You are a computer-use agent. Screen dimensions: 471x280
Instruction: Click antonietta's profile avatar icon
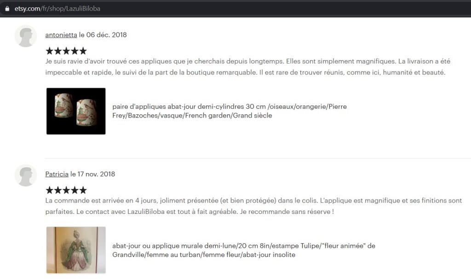[26, 36]
